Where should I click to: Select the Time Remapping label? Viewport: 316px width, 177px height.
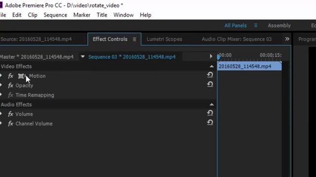click(x=35, y=95)
